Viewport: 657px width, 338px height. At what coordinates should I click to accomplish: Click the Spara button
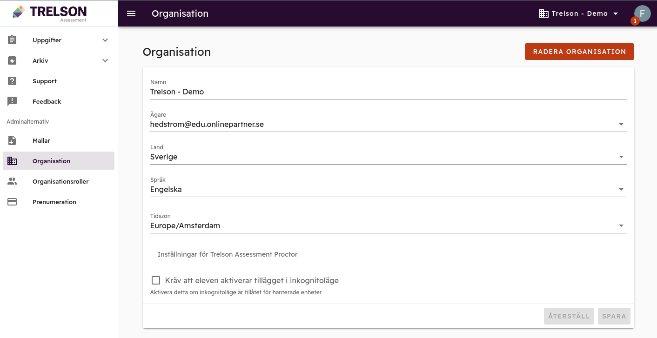pyautogui.click(x=614, y=316)
